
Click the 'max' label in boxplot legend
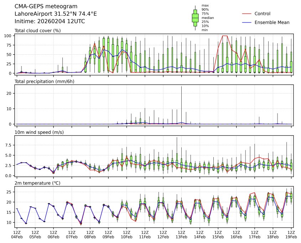pos(204,6)
